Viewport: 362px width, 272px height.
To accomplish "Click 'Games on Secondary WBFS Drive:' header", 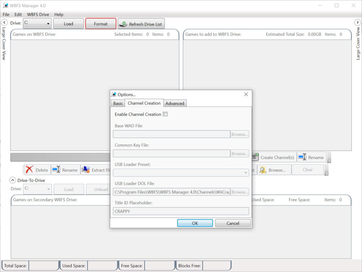I will point(45,199).
